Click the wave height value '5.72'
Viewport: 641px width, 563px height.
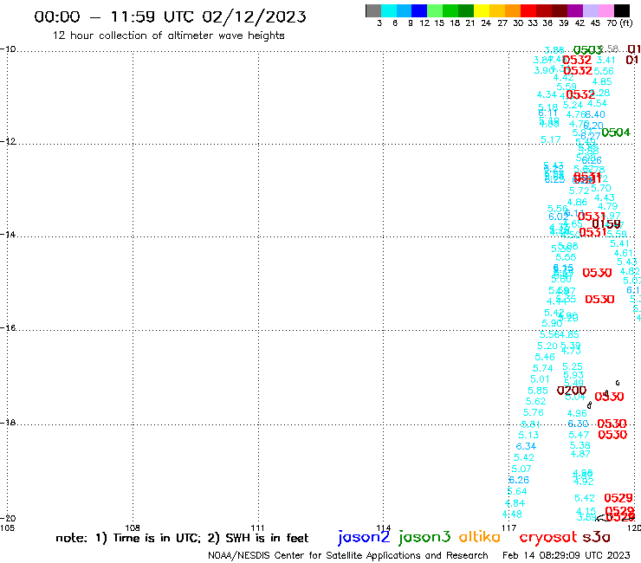(579, 191)
